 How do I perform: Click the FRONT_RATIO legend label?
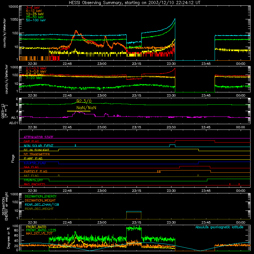point(36,227)
